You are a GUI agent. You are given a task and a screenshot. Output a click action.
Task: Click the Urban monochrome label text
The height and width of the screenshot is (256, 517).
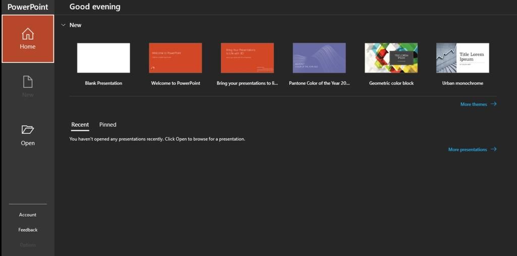click(462, 83)
